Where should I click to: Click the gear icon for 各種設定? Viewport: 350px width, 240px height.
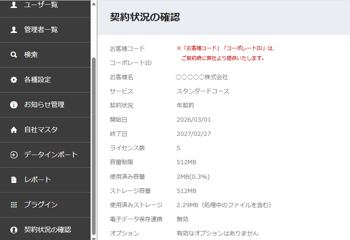[14, 80]
